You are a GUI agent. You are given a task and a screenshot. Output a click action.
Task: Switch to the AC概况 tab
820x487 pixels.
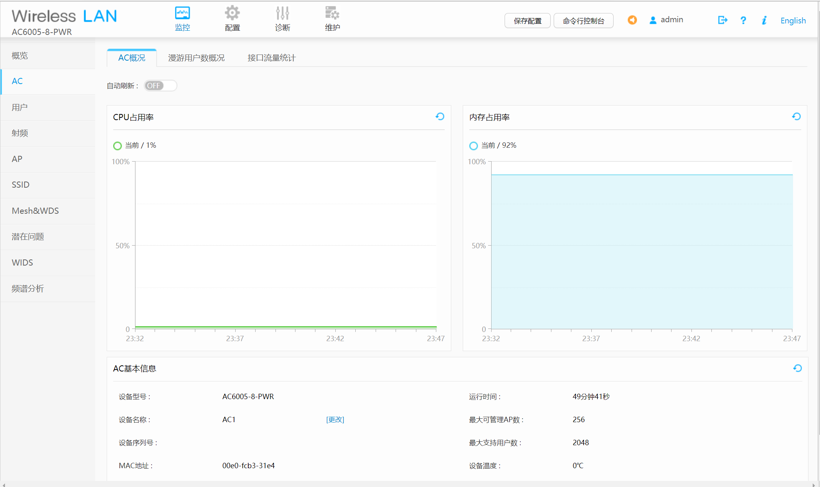(x=132, y=58)
